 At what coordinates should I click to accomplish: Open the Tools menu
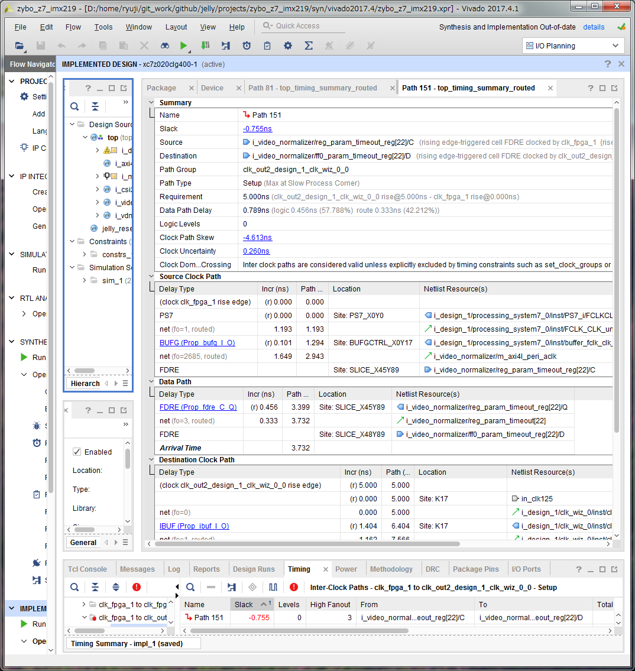click(x=103, y=27)
